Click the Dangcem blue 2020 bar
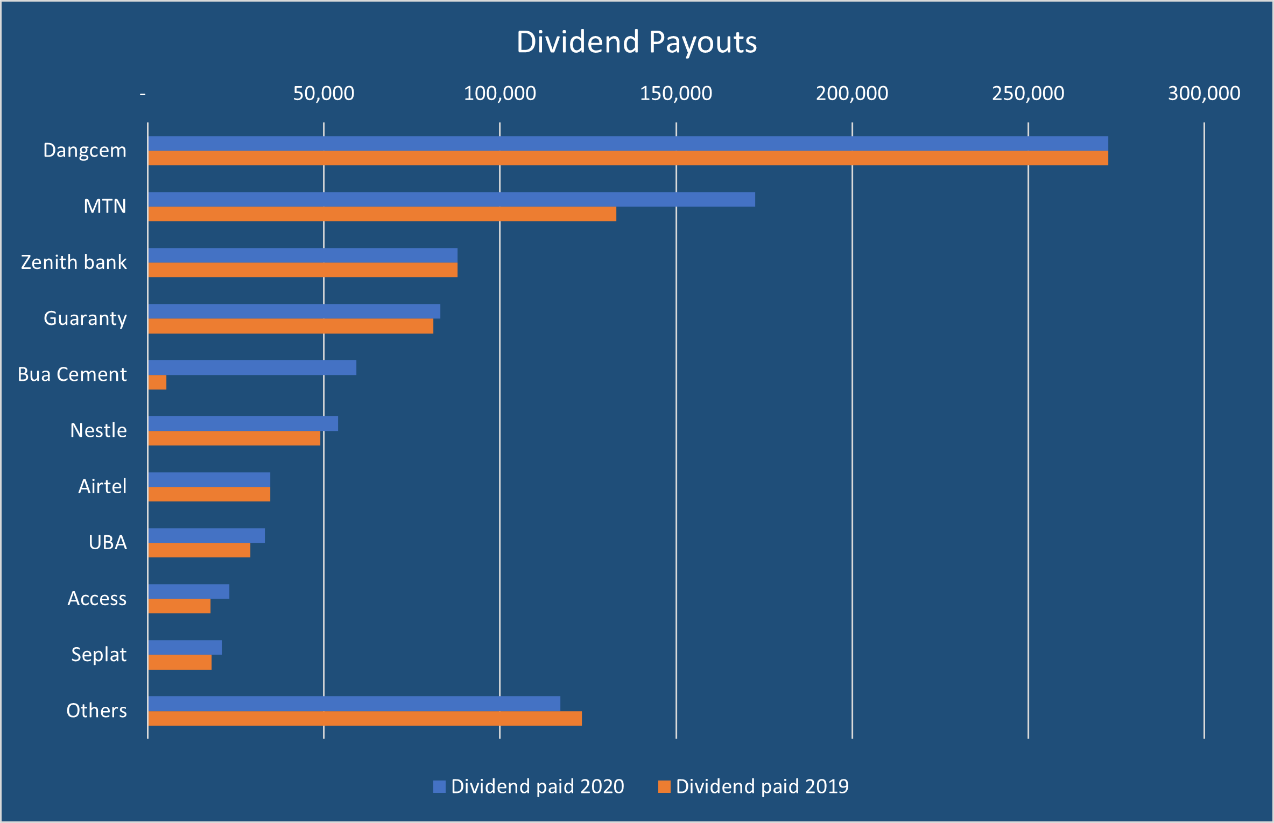This screenshot has height=823, width=1274. (628, 143)
